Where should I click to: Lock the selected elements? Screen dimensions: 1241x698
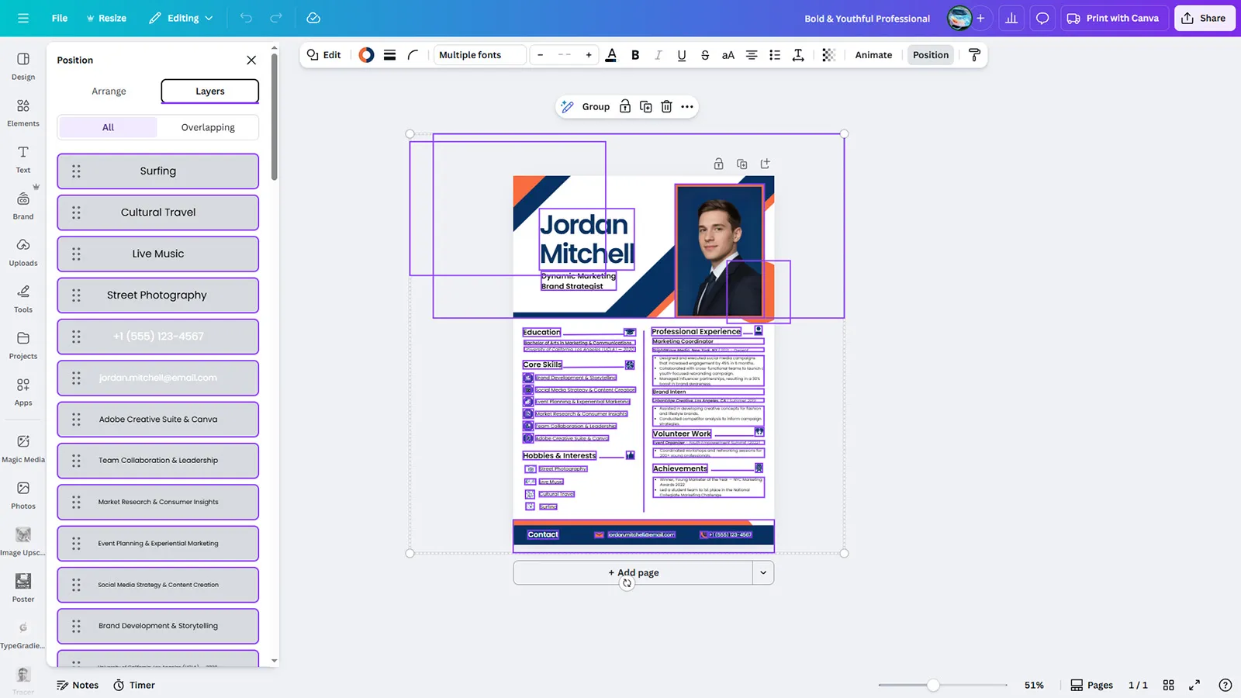625,107
